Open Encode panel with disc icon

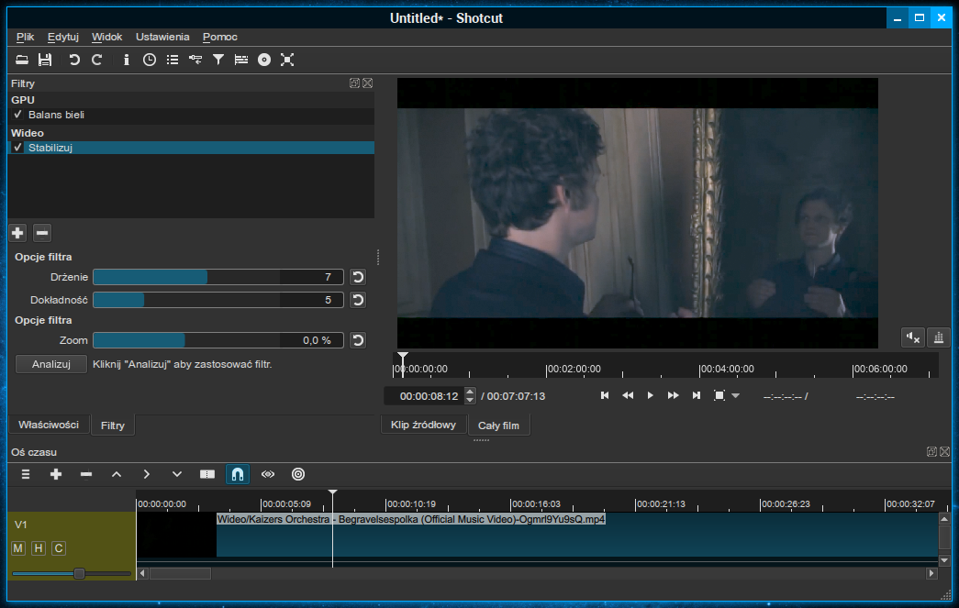[264, 60]
